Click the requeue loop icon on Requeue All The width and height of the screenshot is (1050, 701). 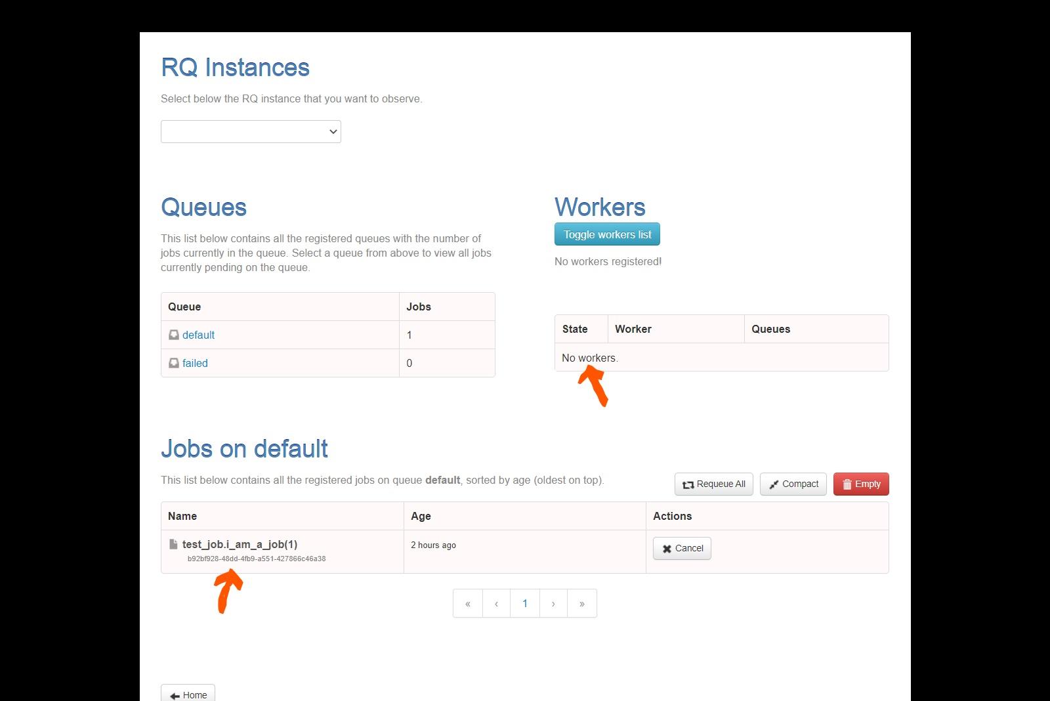pyautogui.click(x=688, y=484)
